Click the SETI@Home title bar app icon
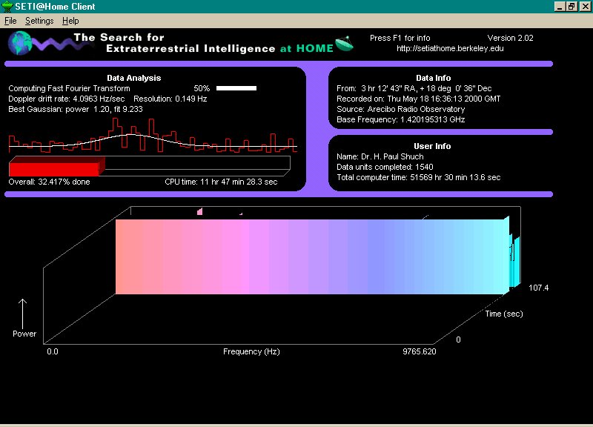This screenshot has height=427, width=593. coord(7,7)
